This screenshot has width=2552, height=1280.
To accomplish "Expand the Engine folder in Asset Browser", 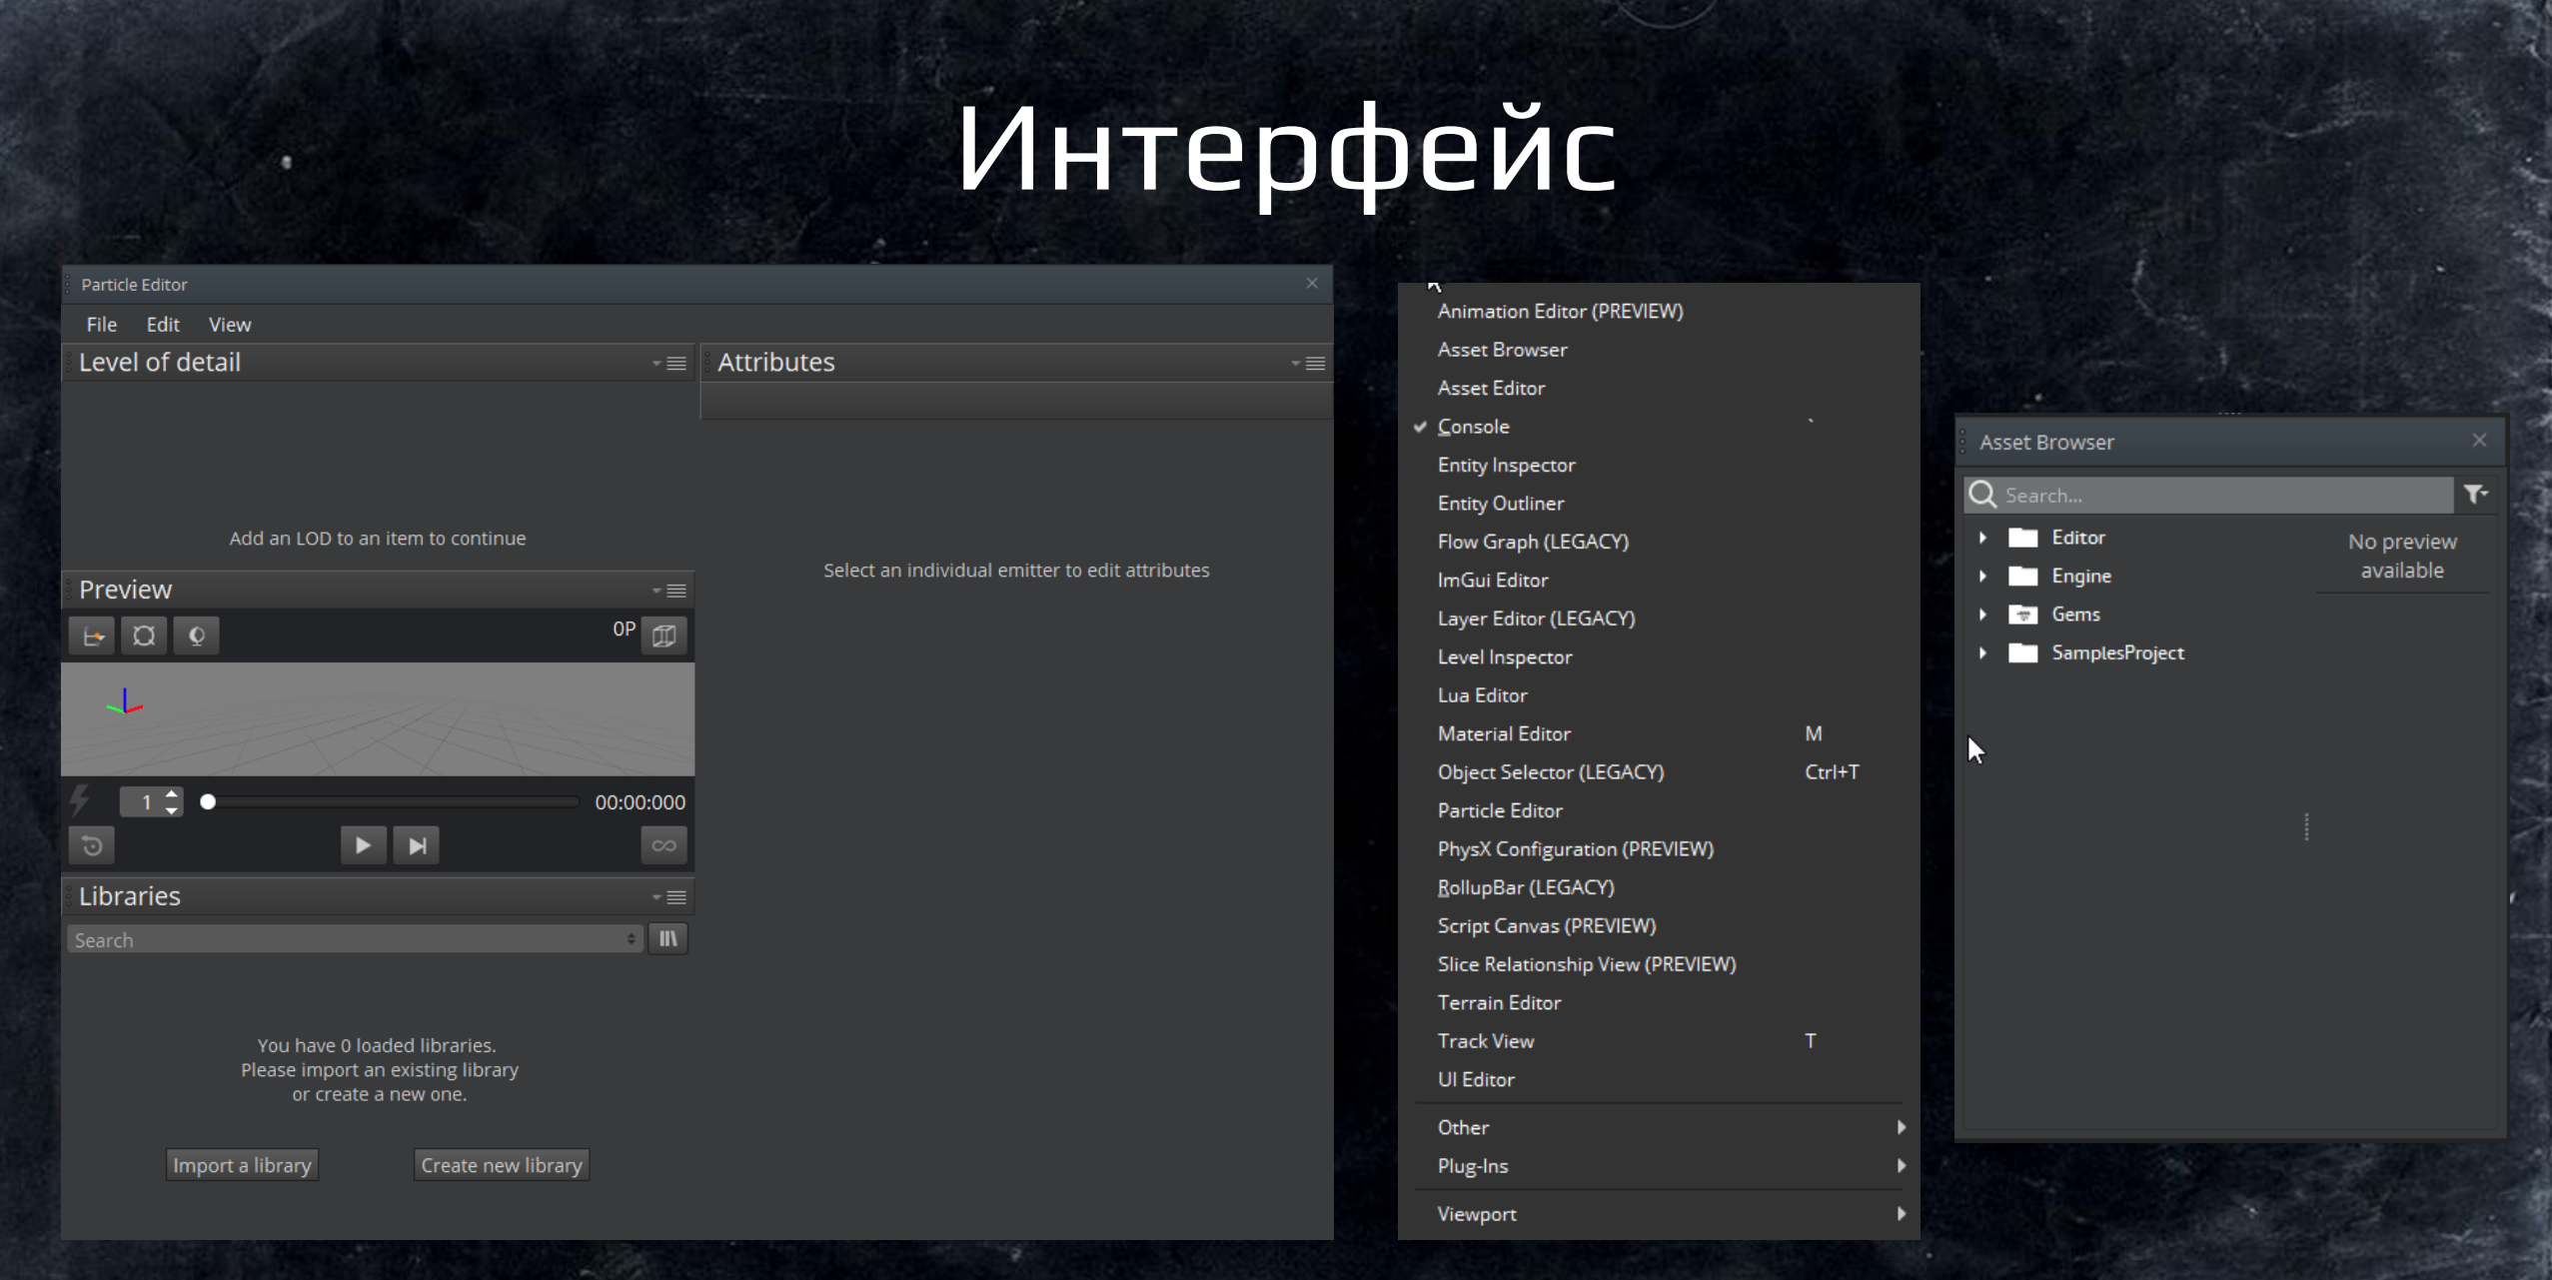I will [1984, 576].
